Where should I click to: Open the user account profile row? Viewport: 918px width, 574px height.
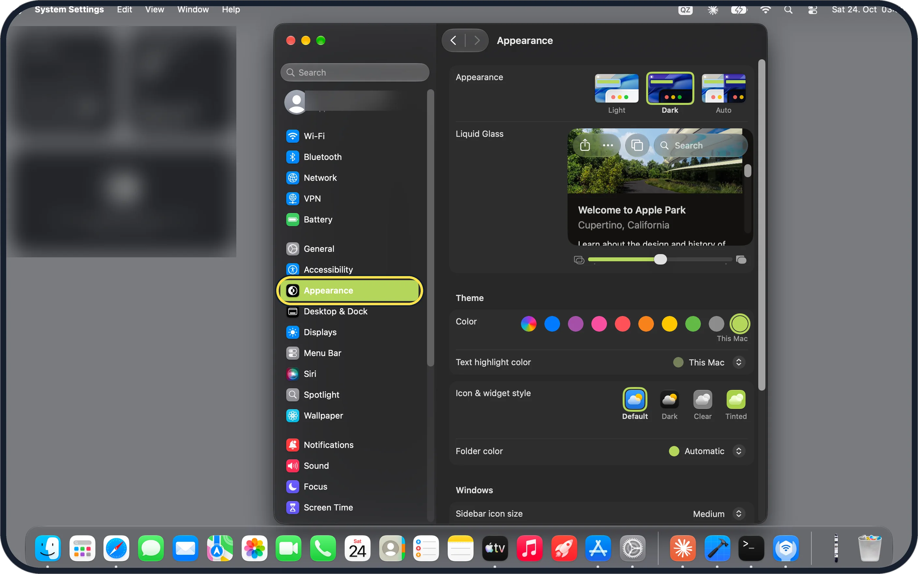[349, 102]
